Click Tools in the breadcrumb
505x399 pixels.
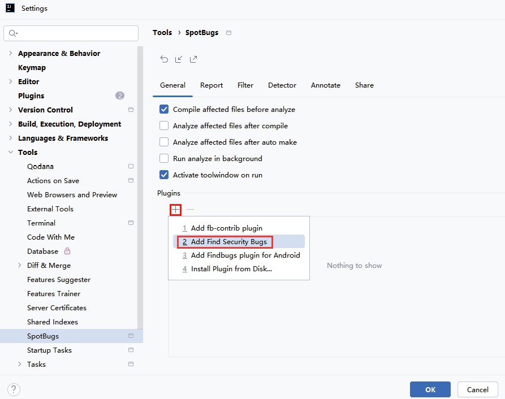point(162,33)
